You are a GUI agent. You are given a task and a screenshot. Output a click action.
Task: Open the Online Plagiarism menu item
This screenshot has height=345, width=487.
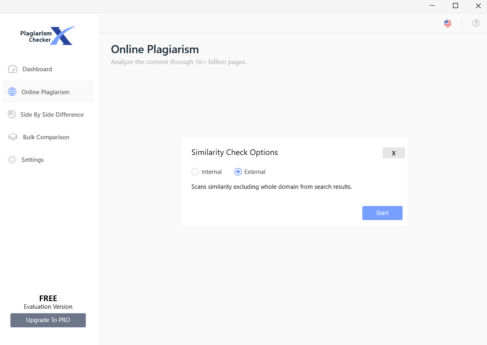pos(48,92)
